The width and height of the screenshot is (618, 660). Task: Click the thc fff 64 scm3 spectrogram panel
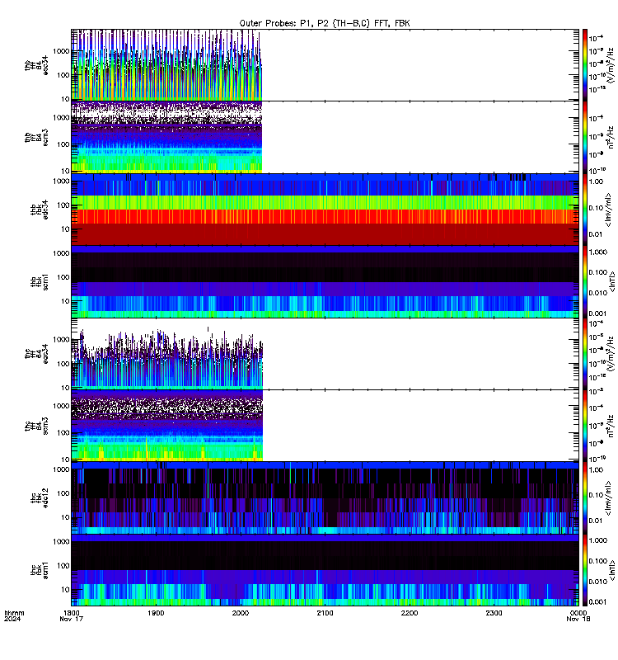[x=325, y=426]
